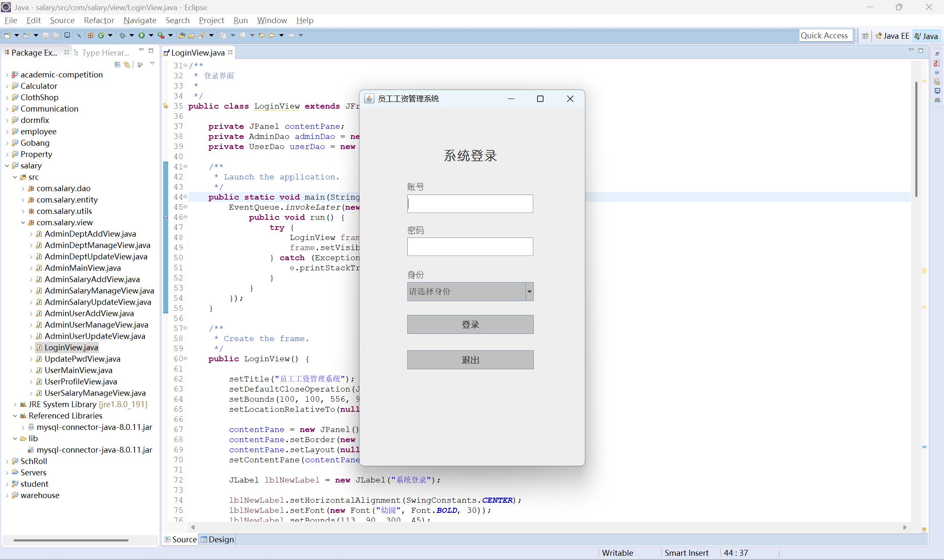The height and width of the screenshot is (560, 944).
Task: Click the green Run play icon
Action: [x=142, y=35]
